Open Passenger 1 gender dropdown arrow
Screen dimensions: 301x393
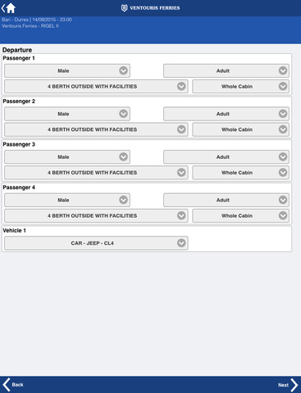point(123,70)
